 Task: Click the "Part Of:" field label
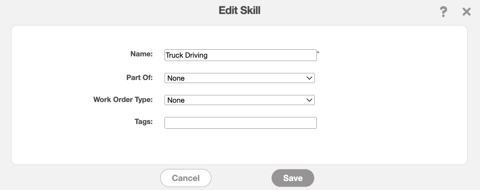coord(139,77)
